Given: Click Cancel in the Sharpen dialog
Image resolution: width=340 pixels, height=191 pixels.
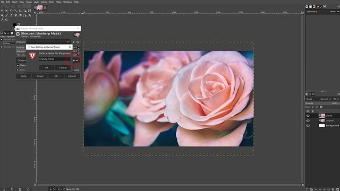Looking at the screenshot, I should click(x=72, y=76).
